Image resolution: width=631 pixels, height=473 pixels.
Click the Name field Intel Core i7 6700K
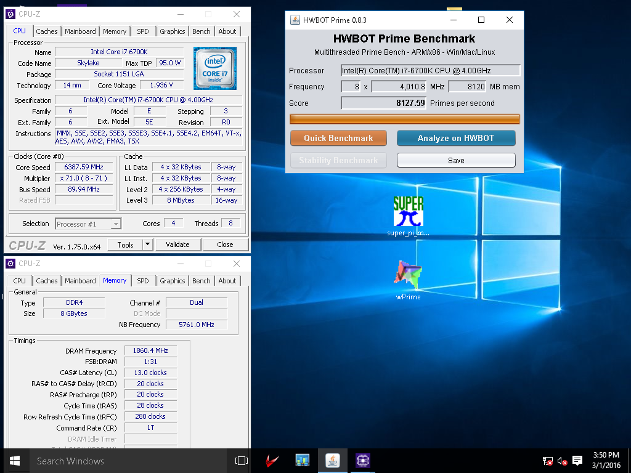pyautogui.click(x=119, y=52)
